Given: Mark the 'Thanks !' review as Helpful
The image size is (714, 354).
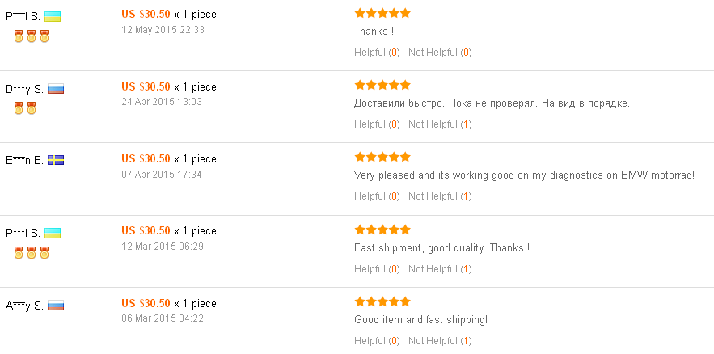Looking at the screenshot, I should pyautogui.click(x=377, y=53).
